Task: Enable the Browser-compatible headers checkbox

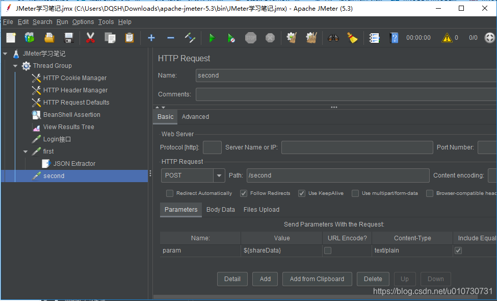Action: point(430,193)
